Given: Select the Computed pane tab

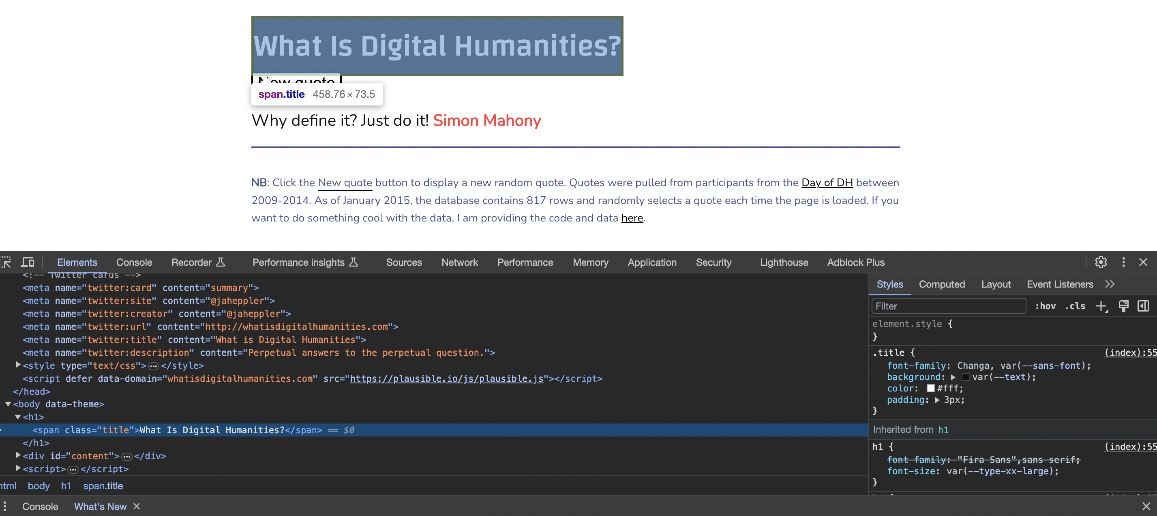Looking at the screenshot, I should coord(941,284).
